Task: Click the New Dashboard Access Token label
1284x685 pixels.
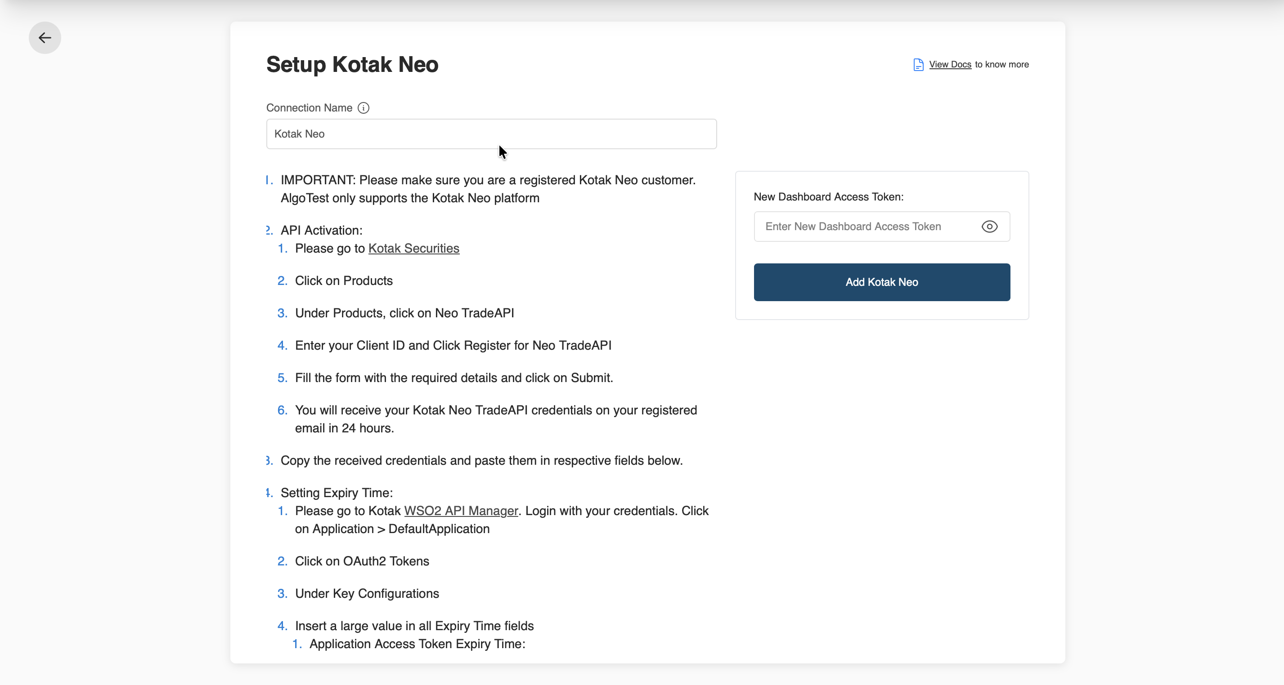Action: (828, 196)
